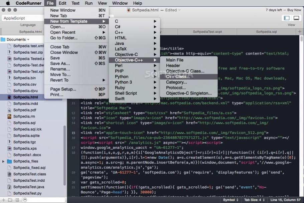The image size is (304, 203).
Task: Choose Rename... from File menu
Action: [x=77, y=69]
